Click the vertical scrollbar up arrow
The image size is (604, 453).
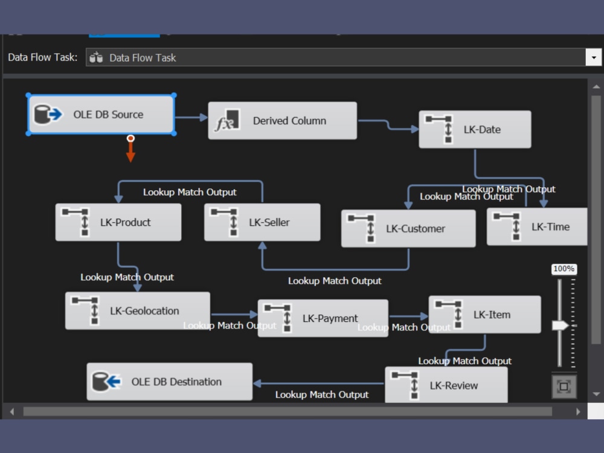(x=596, y=86)
